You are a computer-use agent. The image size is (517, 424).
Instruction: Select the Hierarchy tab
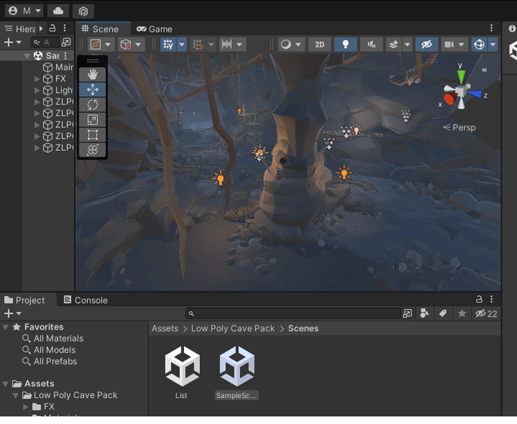[20, 29]
